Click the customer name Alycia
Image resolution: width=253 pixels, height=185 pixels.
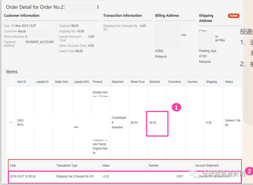click(22, 31)
